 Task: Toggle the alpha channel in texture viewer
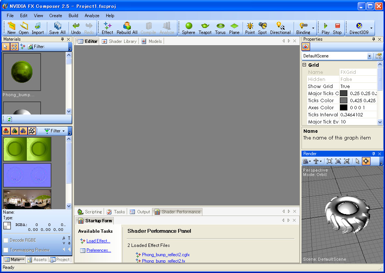(x=32, y=131)
